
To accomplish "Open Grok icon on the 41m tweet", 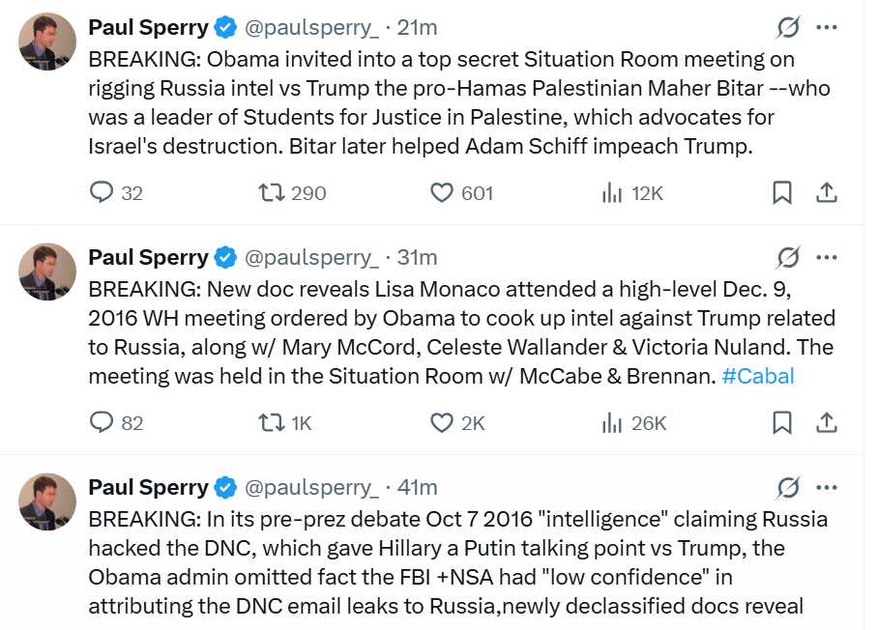I will click(788, 487).
